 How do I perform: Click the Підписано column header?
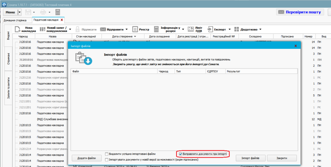[x=287, y=37]
